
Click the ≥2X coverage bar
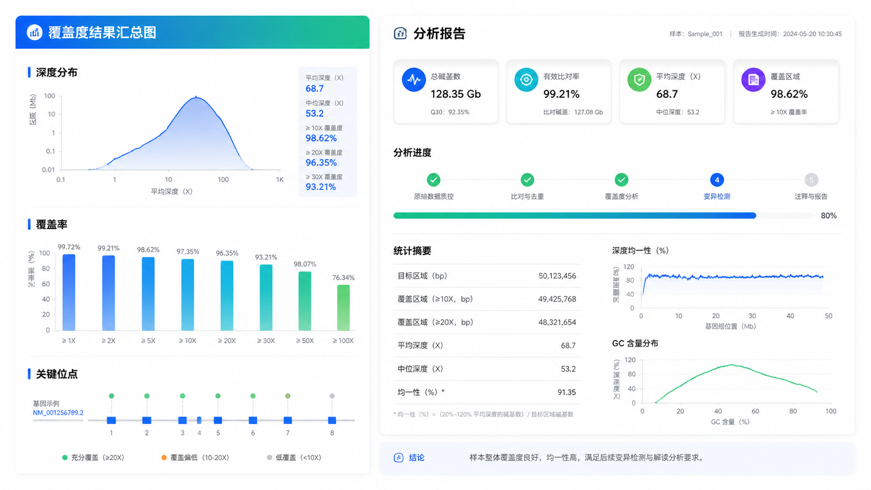108,293
